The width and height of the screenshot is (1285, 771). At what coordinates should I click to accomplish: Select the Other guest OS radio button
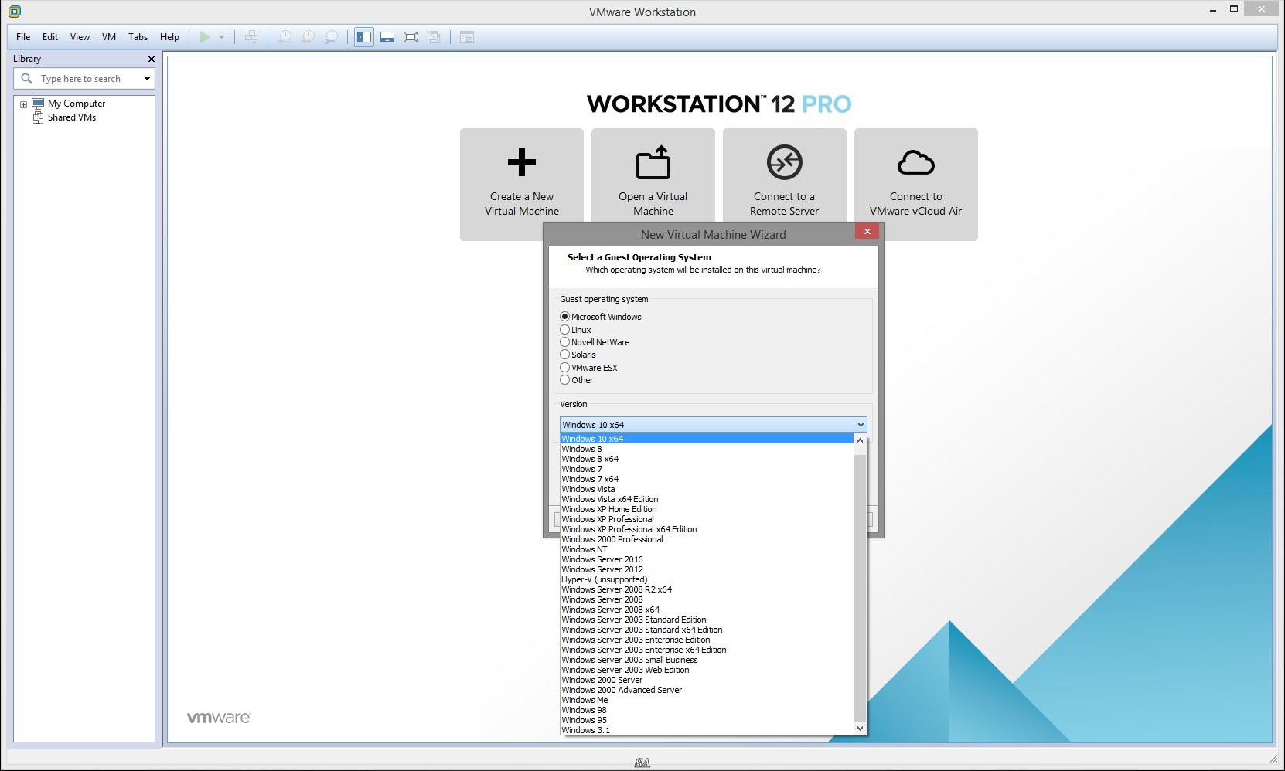point(564,380)
